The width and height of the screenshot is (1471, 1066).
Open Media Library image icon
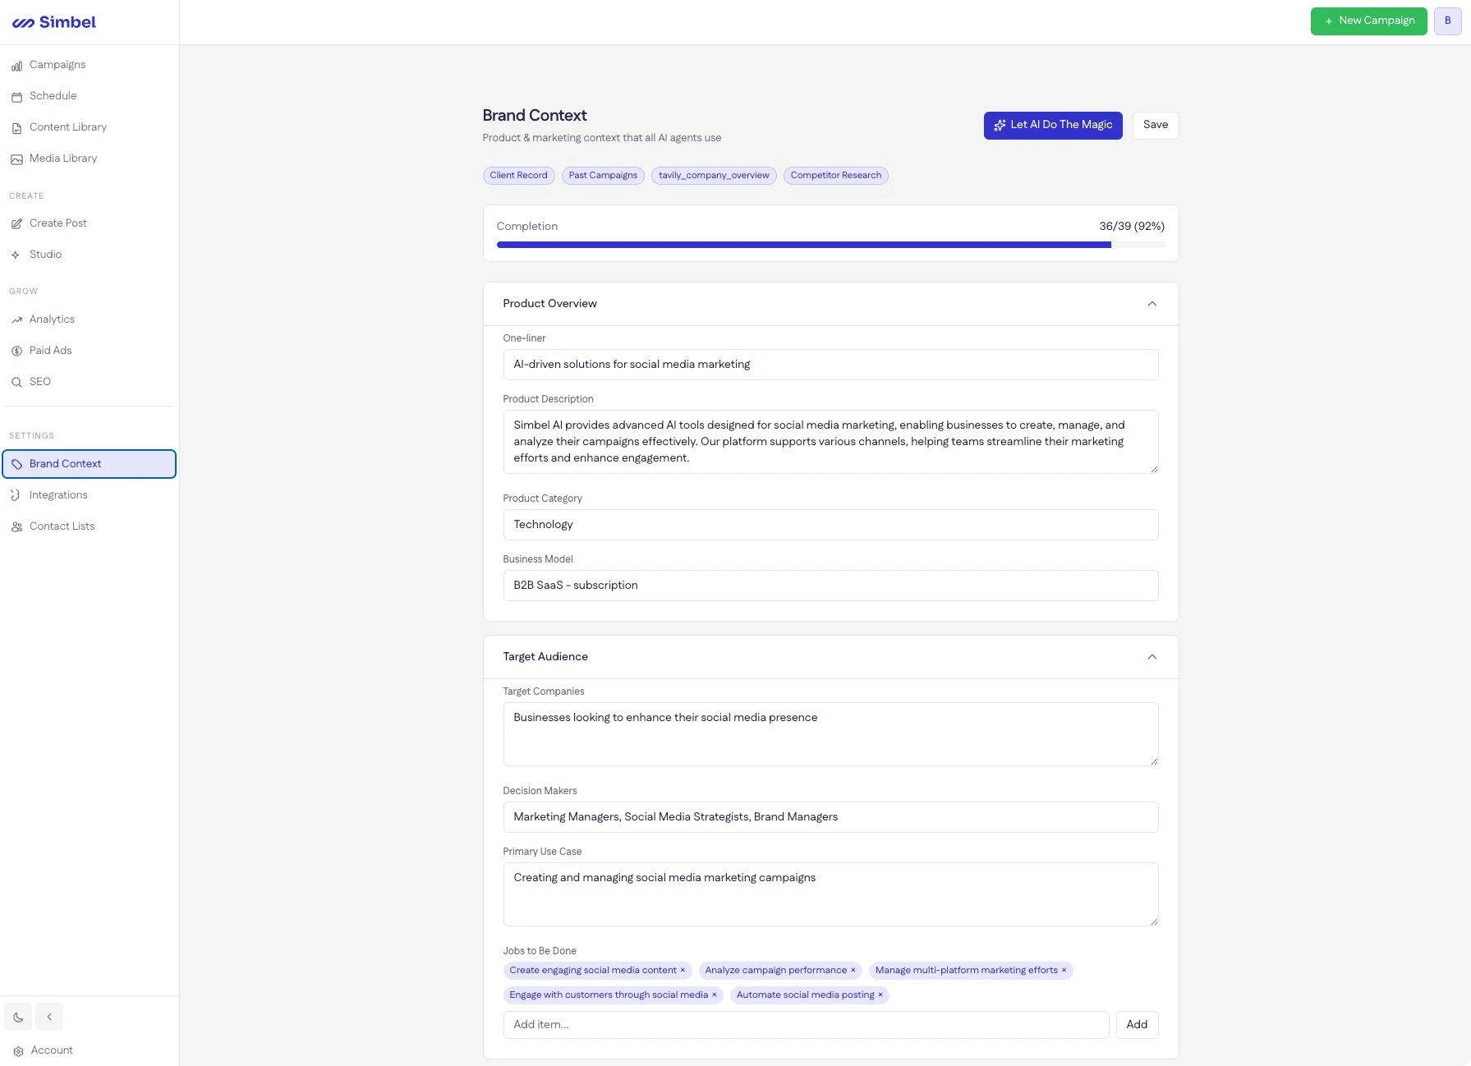pyautogui.click(x=16, y=159)
